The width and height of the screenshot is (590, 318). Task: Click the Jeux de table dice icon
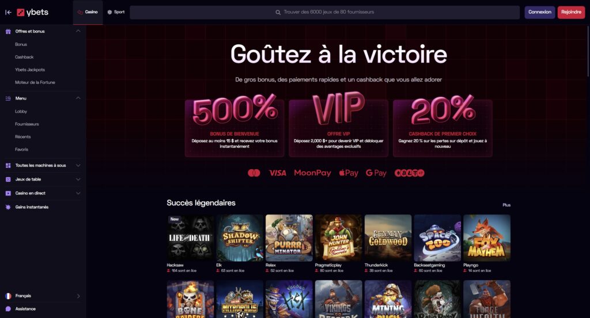[8, 179]
